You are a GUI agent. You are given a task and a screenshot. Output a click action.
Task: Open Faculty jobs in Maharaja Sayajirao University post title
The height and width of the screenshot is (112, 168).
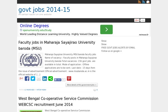click(57, 45)
